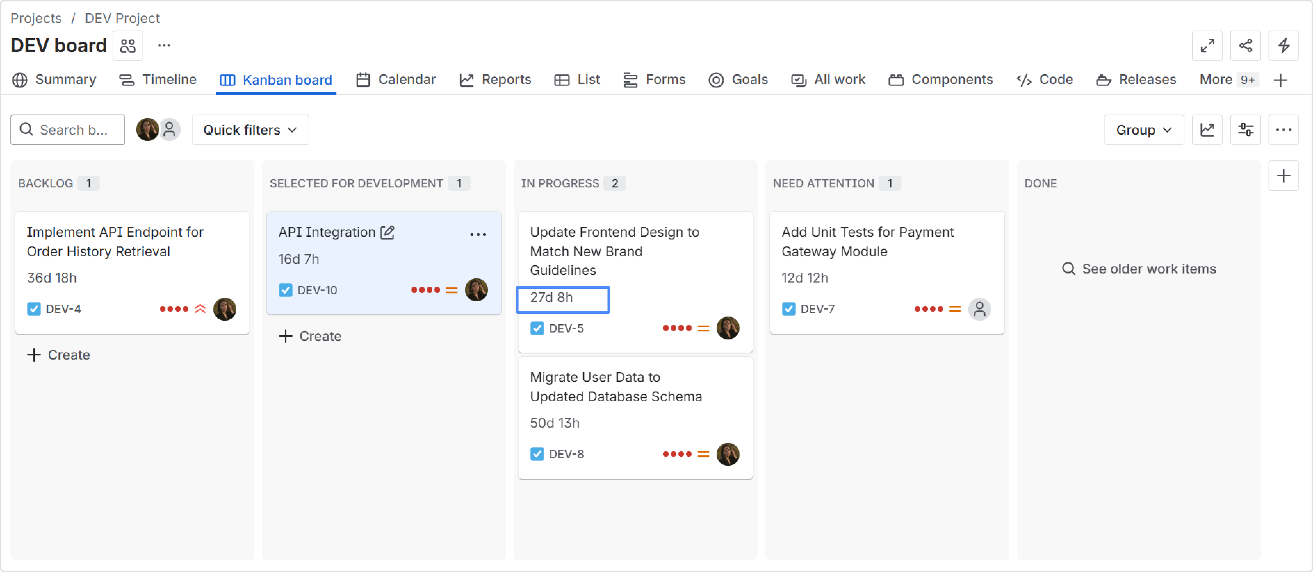The image size is (1313, 572).
Task: Click red priority dots on DEV-8 card
Action: click(677, 454)
